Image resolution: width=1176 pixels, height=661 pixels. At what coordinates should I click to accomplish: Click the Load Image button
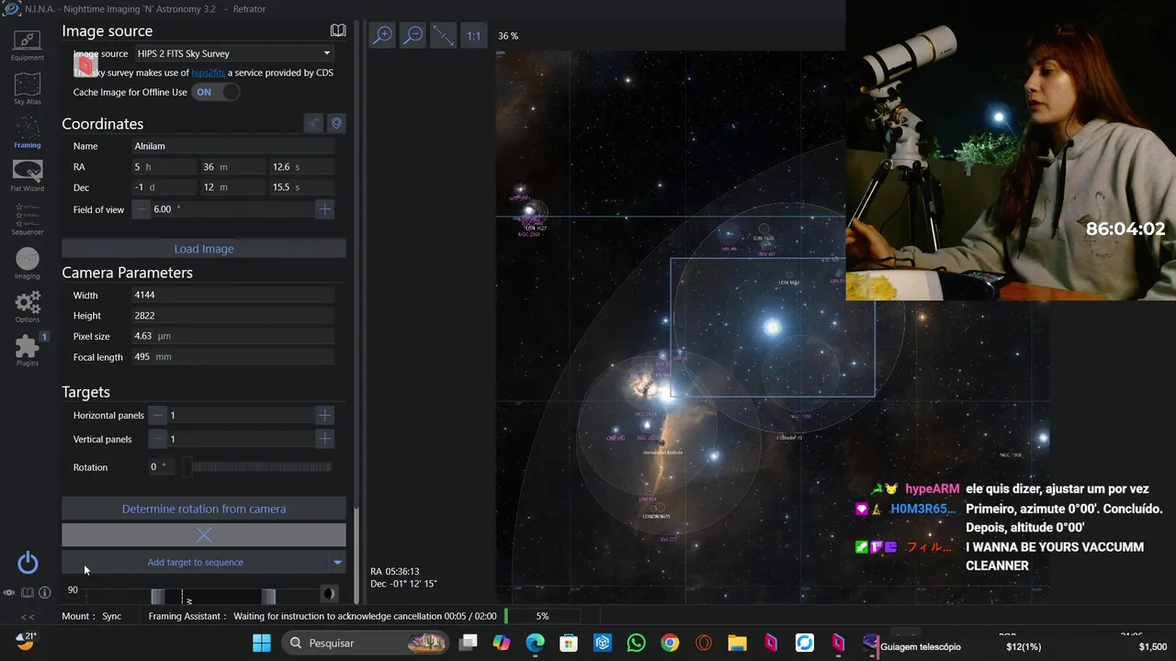[x=204, y=249]
